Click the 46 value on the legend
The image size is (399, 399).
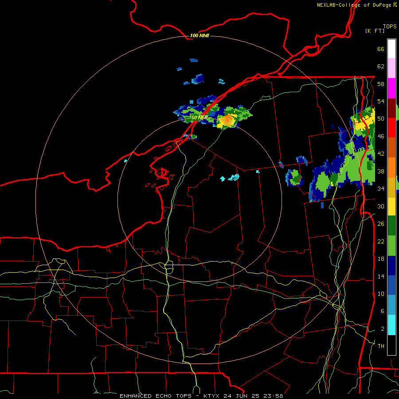click(381, 137)
